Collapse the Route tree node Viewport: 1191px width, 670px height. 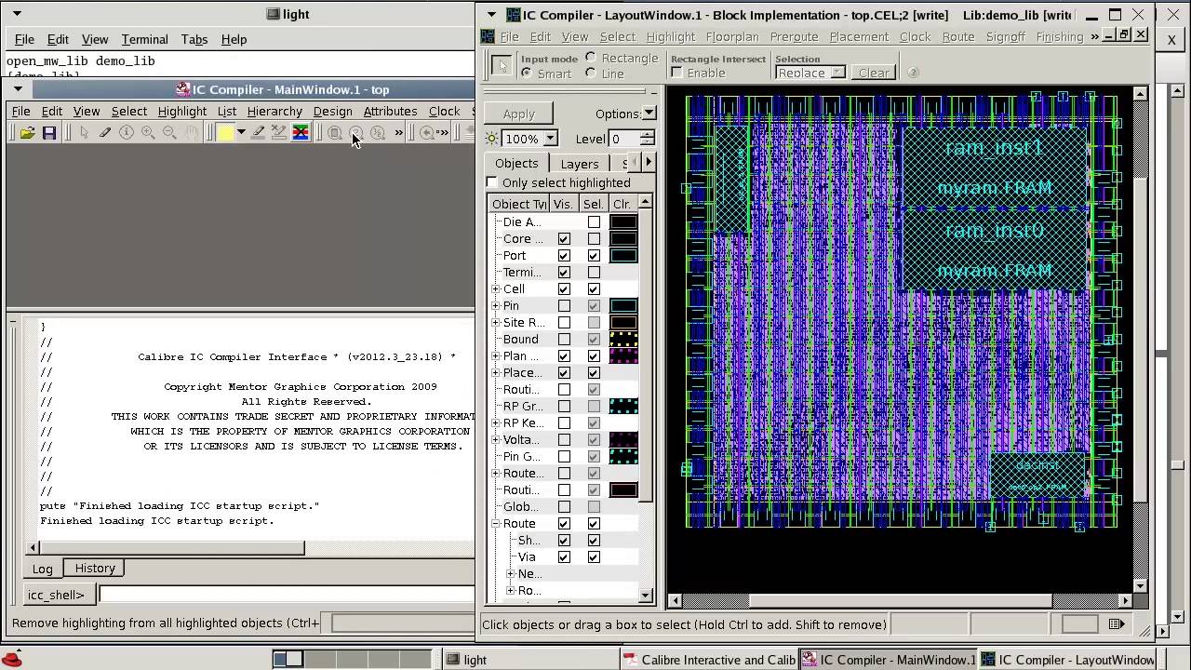coord(496,524)
